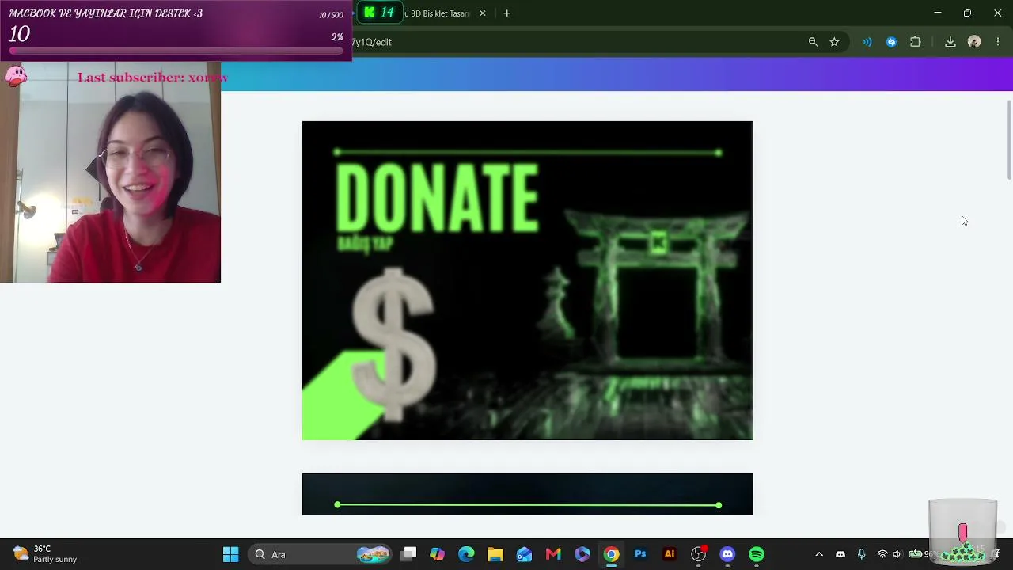Open the Chrome three-dot menu
The height and width of the screenshot is (570, 1013).
[997, 42]
